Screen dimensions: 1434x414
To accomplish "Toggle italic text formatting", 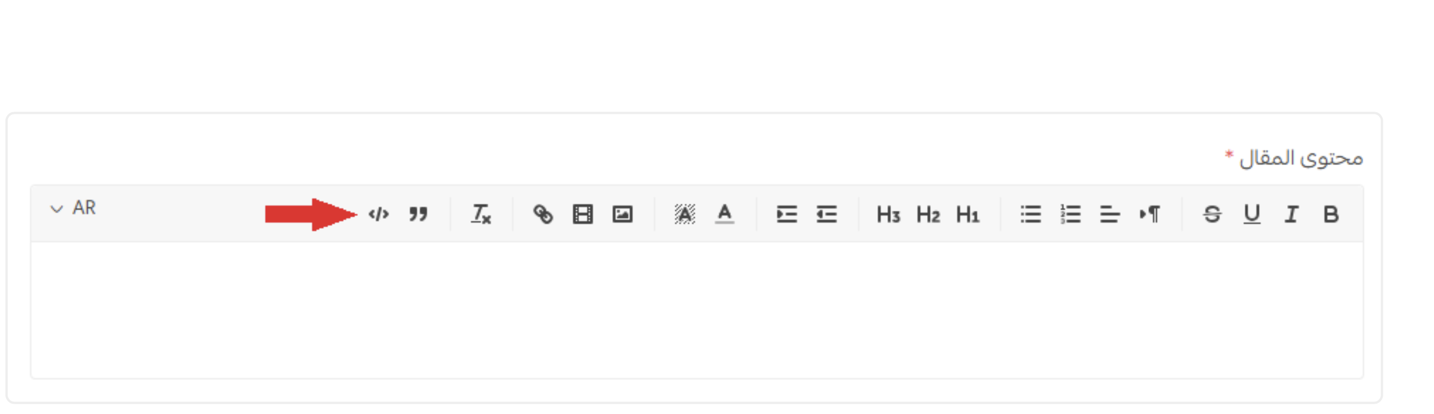I will (x=1291, y=214).
